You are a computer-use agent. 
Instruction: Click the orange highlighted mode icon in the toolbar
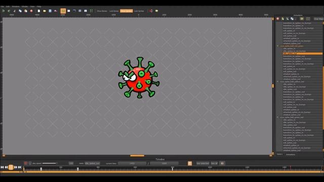click(x=63, y=11)
